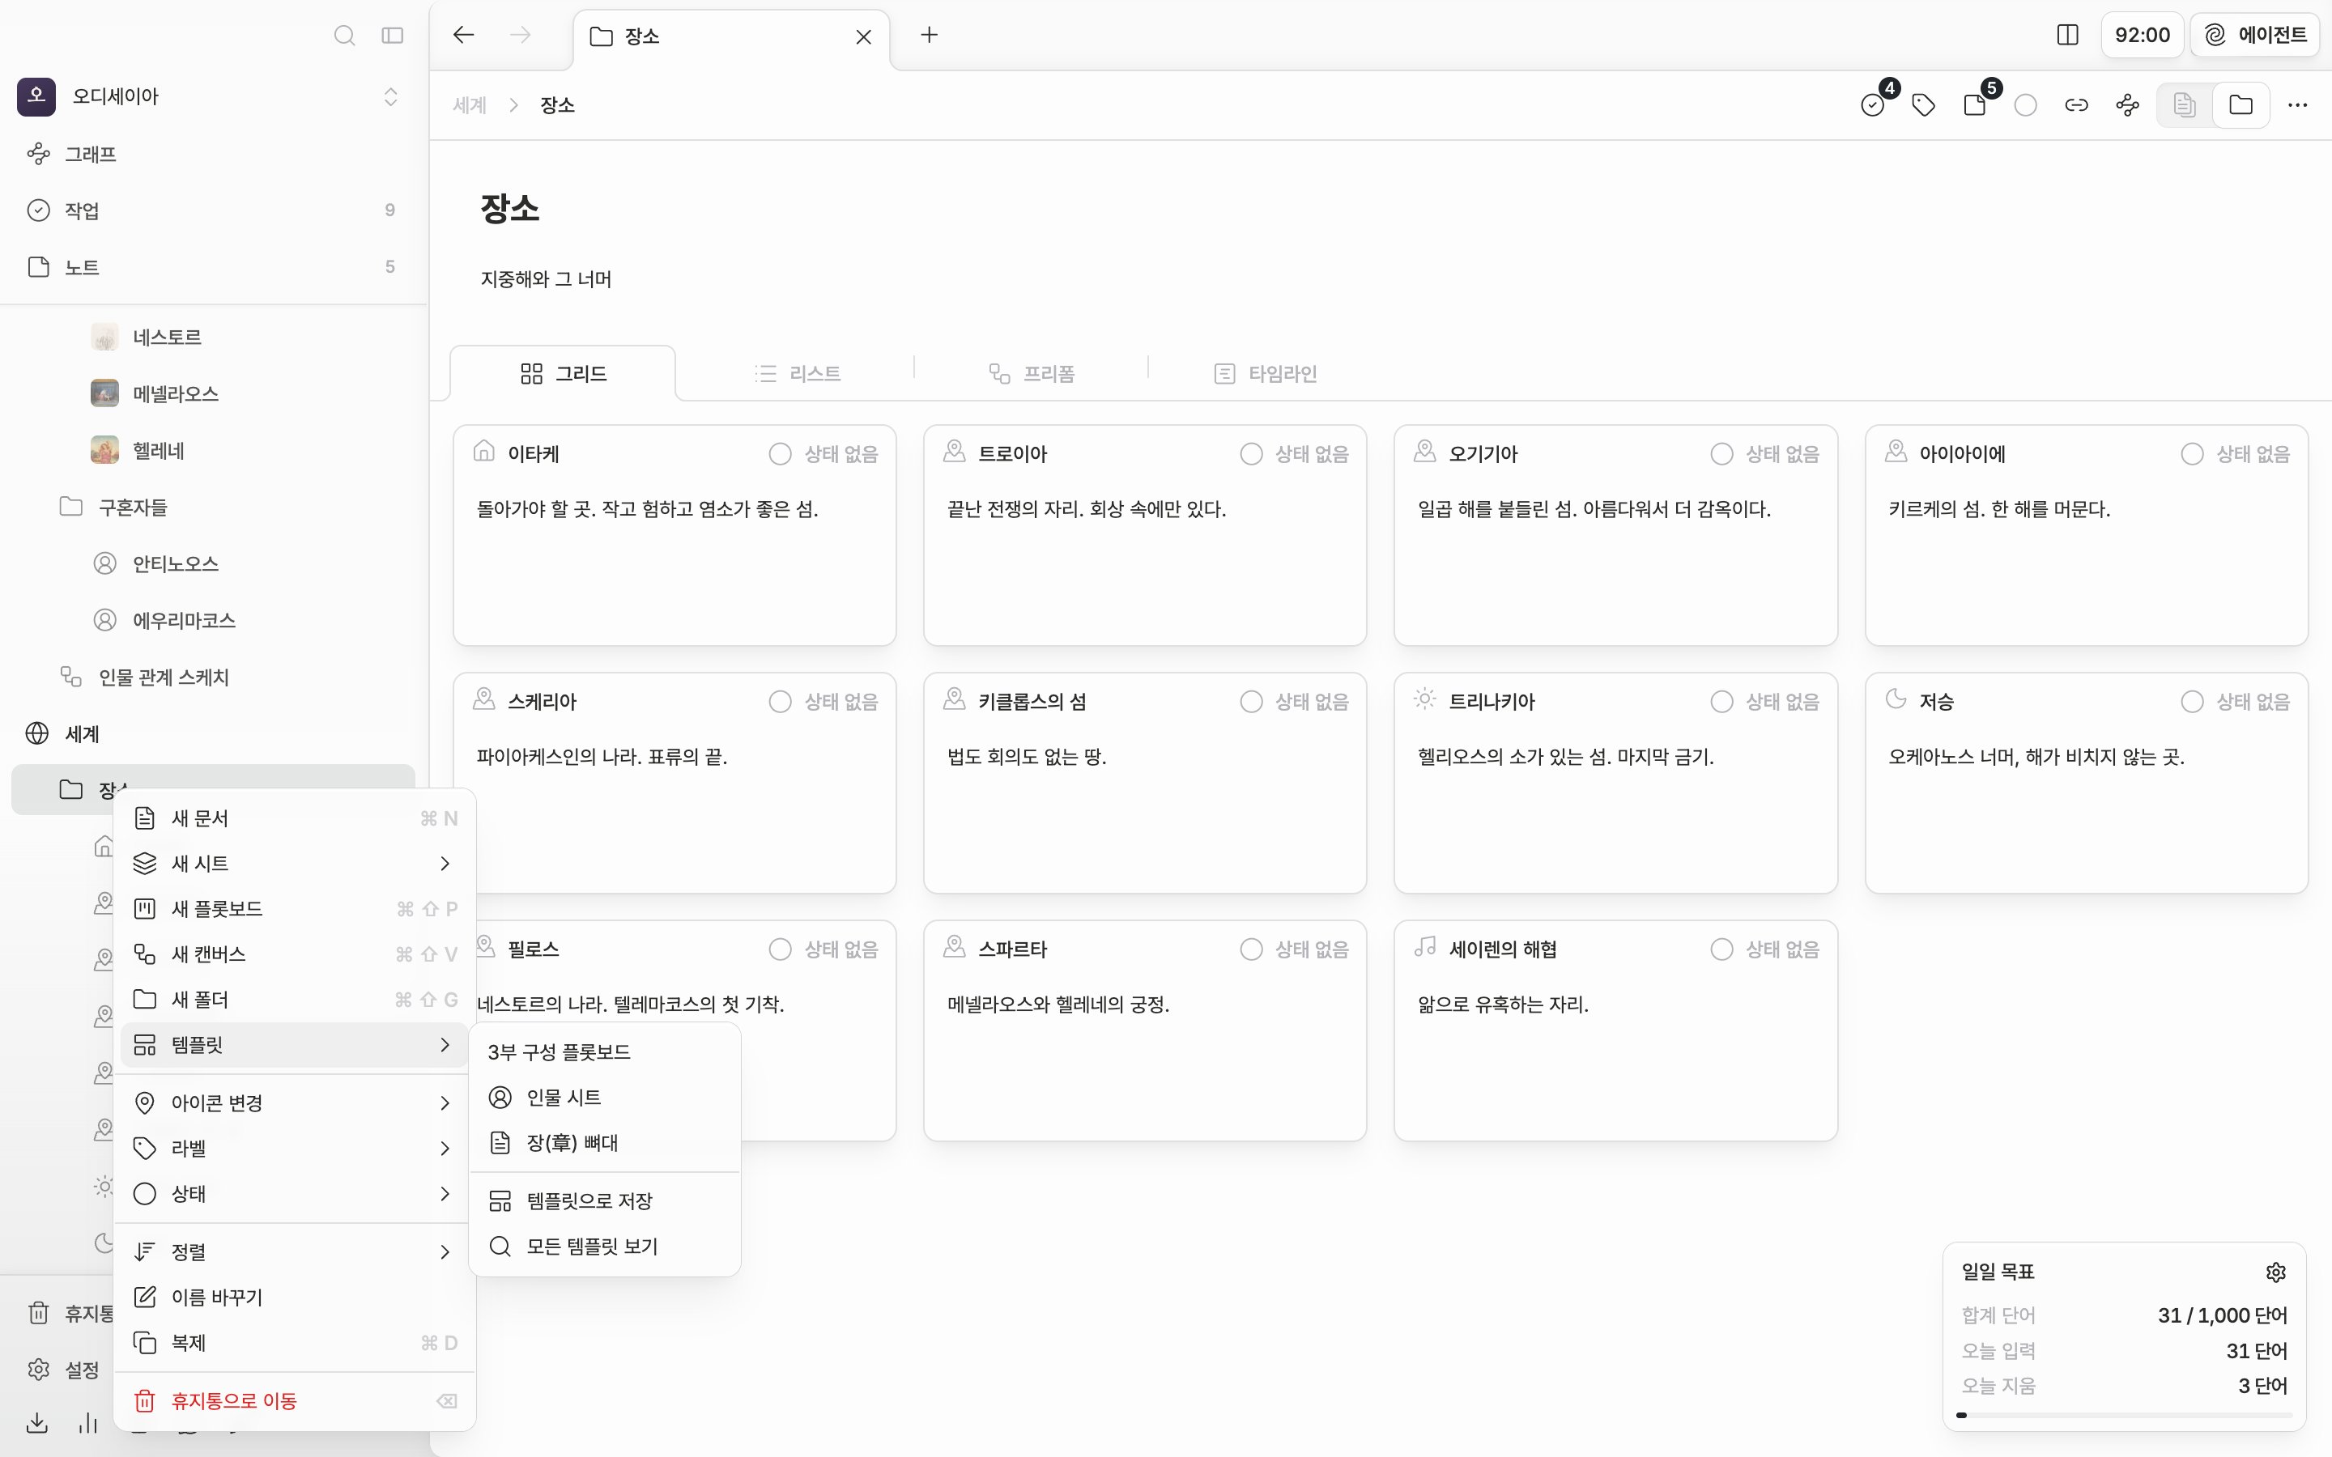Open notes icon with badge 5
This screenshot has height=1457, width=2332.
click(1974, 105)
